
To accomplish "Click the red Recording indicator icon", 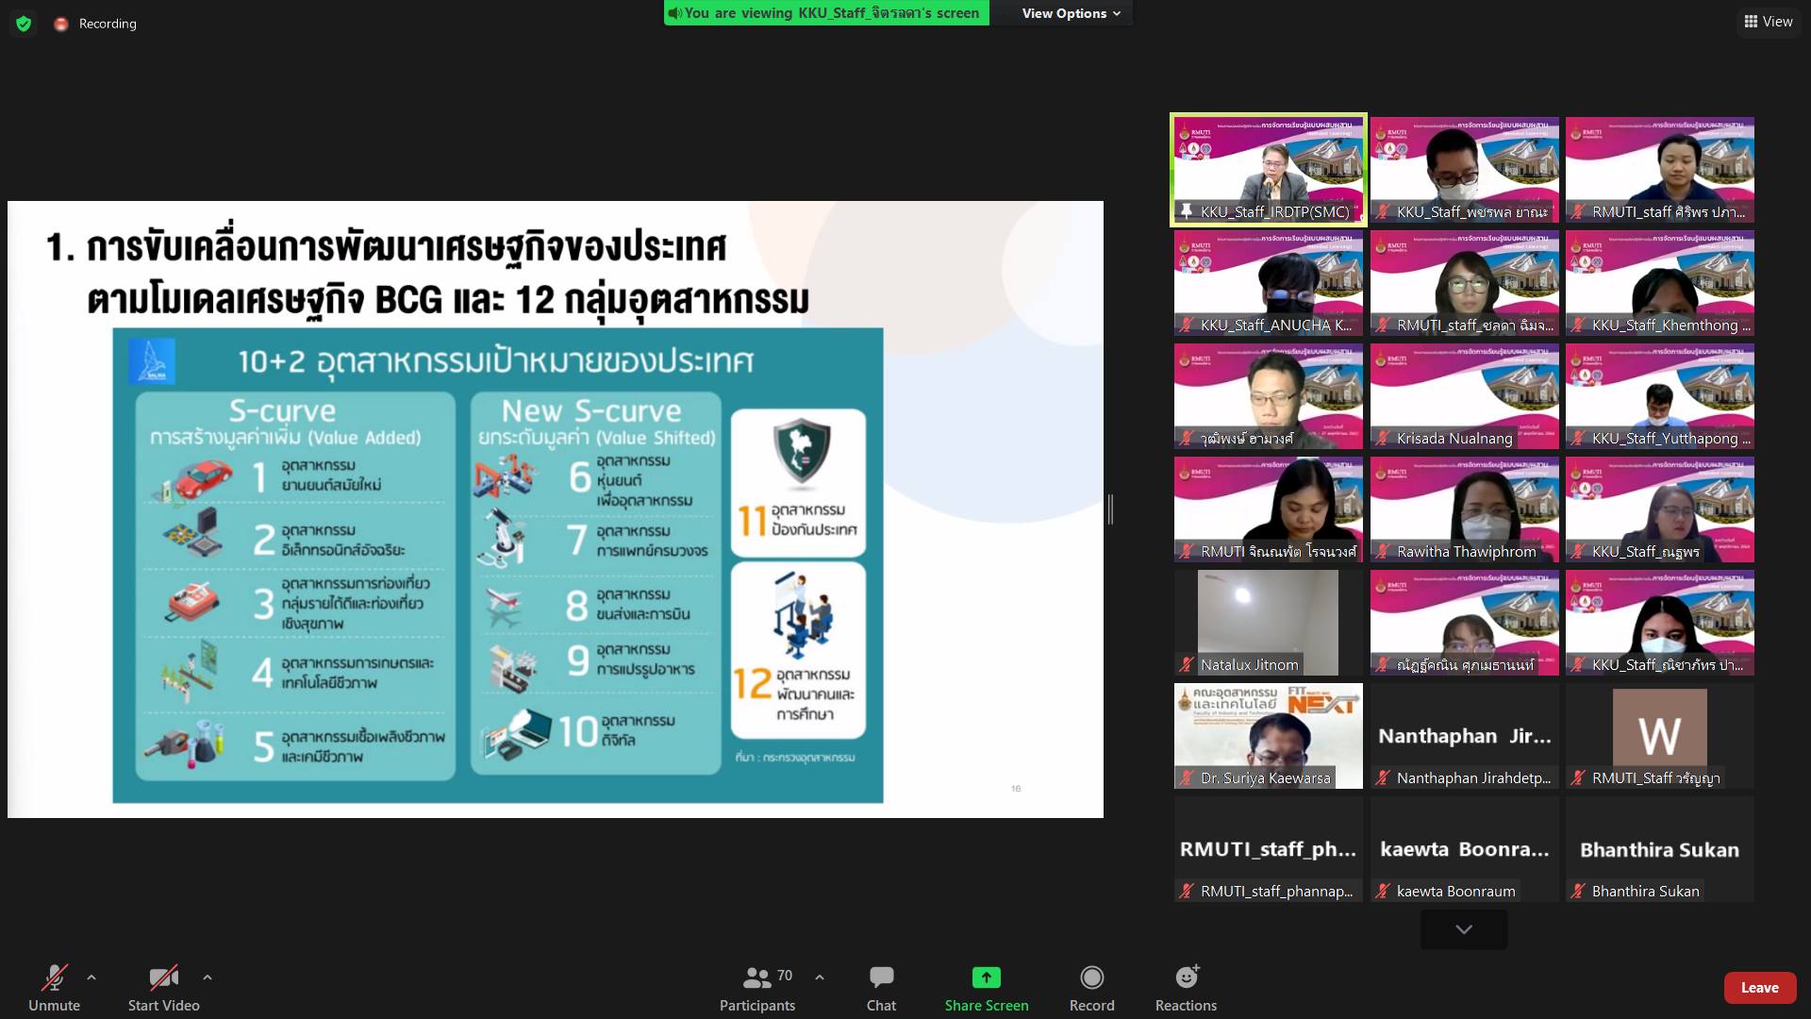I will tap(61, 24).
